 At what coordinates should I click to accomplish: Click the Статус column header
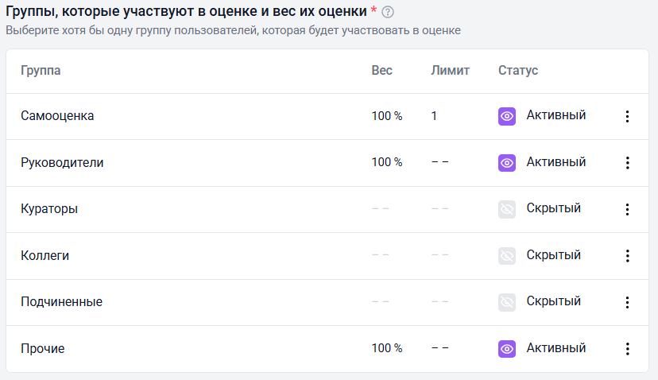pos(518,71)
